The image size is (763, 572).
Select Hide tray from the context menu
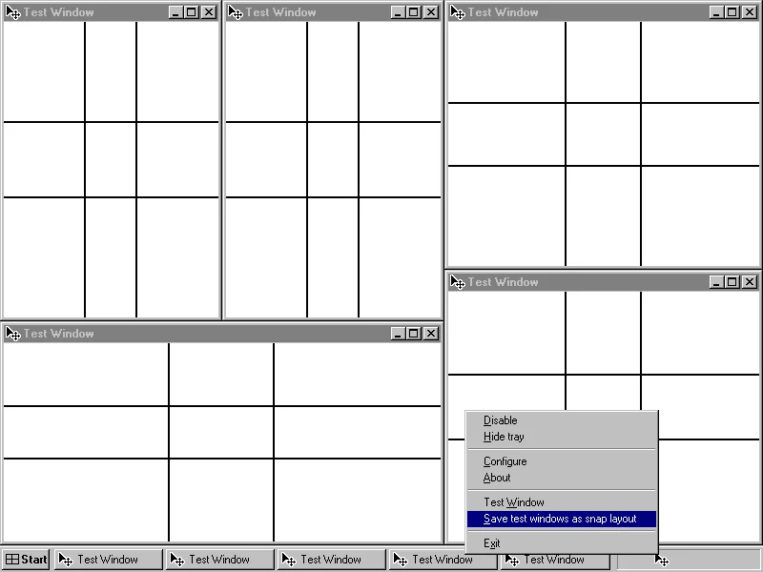pyautogui.click(x=562, y=437)
